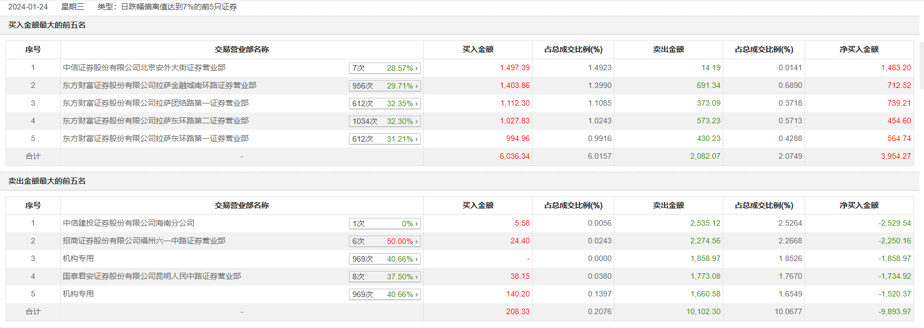
Task: Expand the 1次 0% stats box
Action: (x=384, y=223)
